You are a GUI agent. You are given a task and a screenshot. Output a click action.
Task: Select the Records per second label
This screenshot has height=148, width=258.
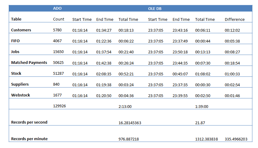29,122
